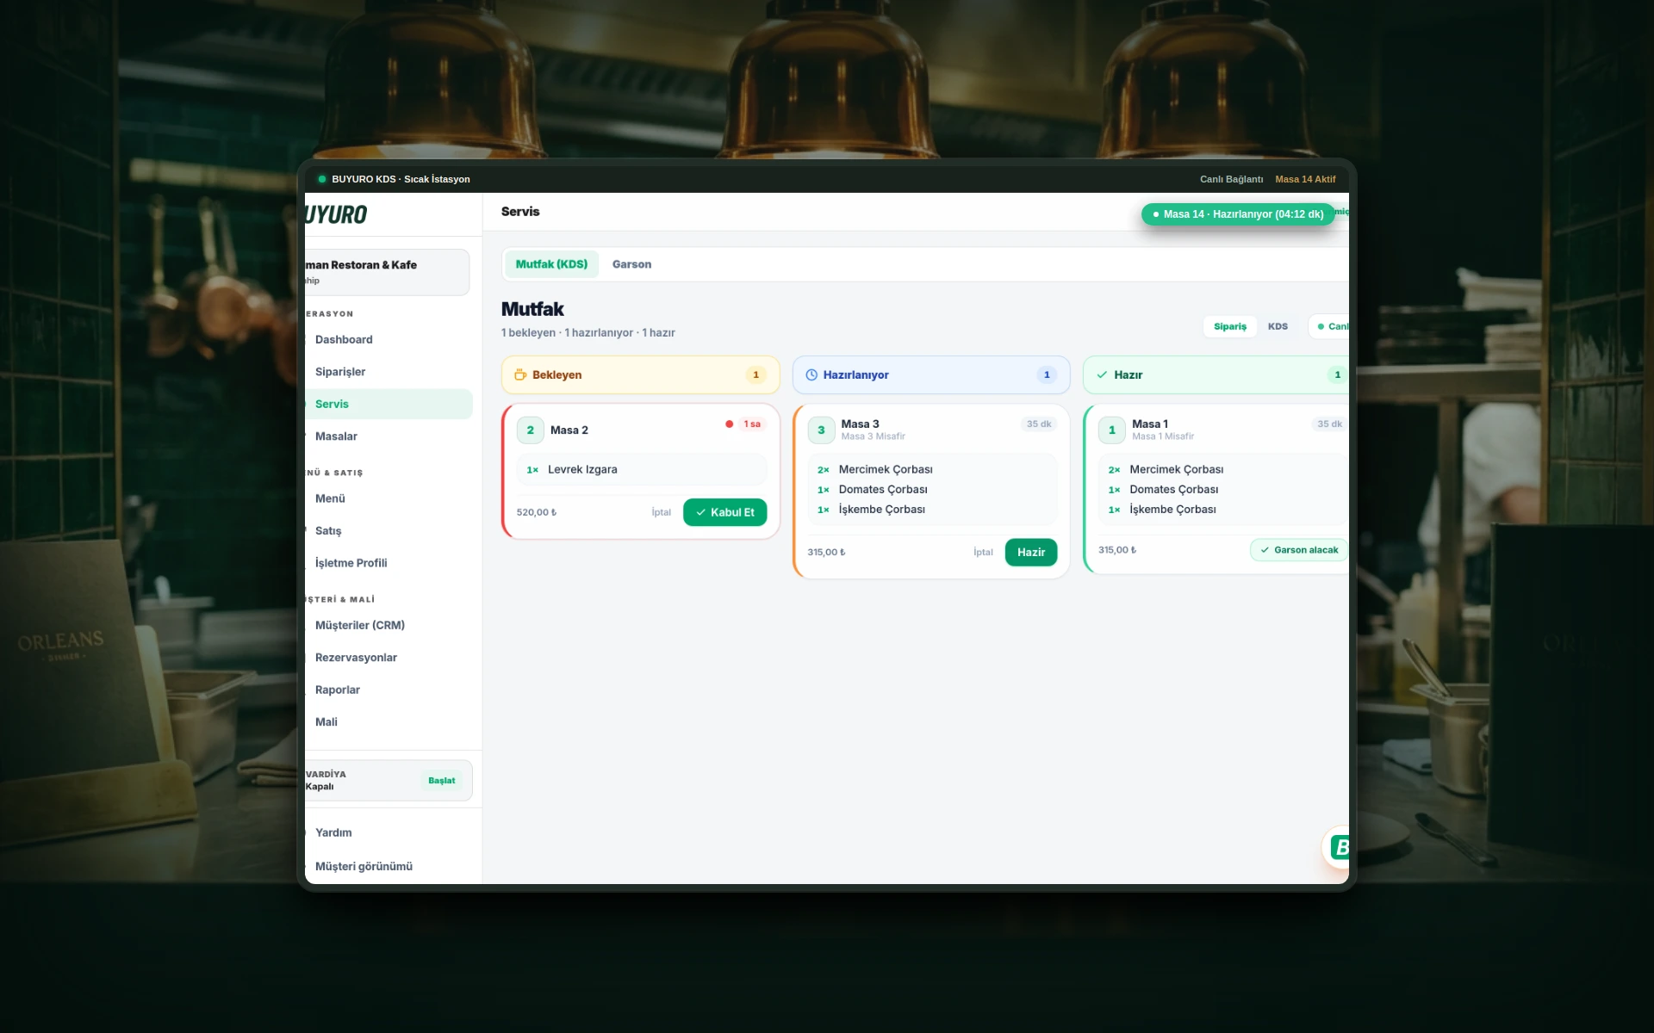Mark Masa 3 order as Hazır
The height and width of the screenshot is (1033, 1654).
[1030, 553]
